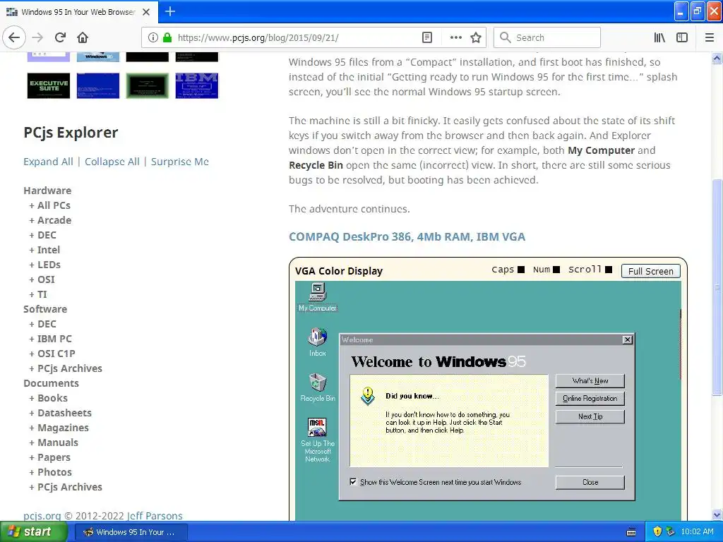Screen dimensions: 723x542
Task: Open COMPAQ DeskPro 386 heading link
Action: point(407,236)
